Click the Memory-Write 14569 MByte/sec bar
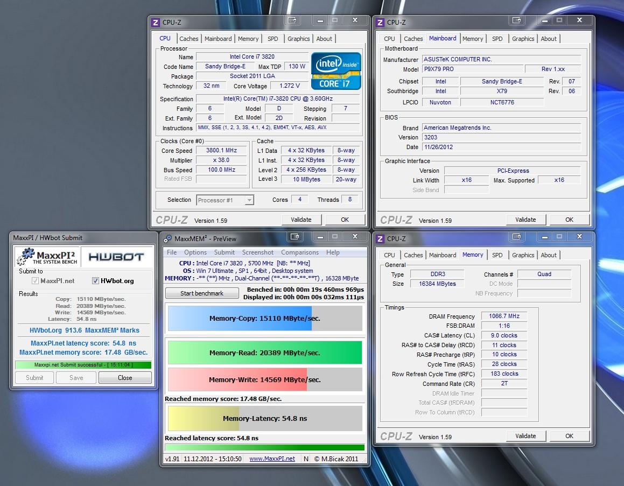The image size is (624, 486). (x=265, y=379)
